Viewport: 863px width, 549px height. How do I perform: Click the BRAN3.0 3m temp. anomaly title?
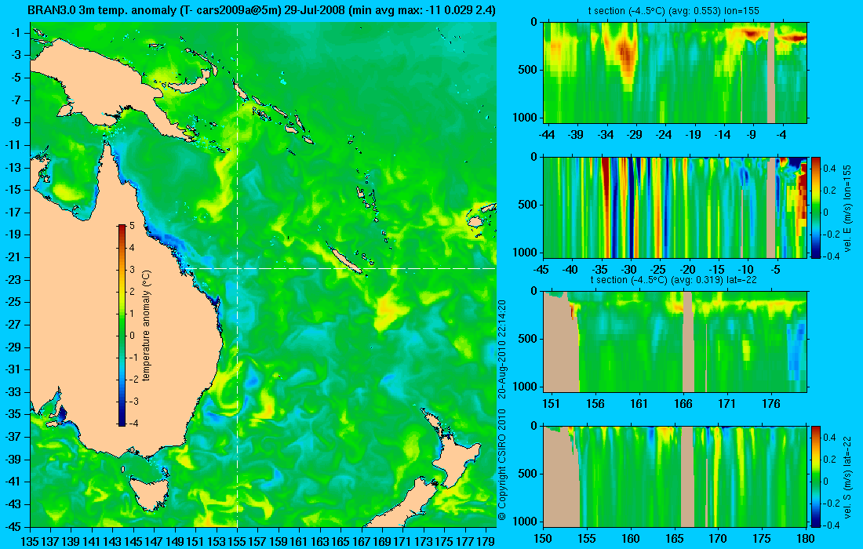[x=261, y=10]
